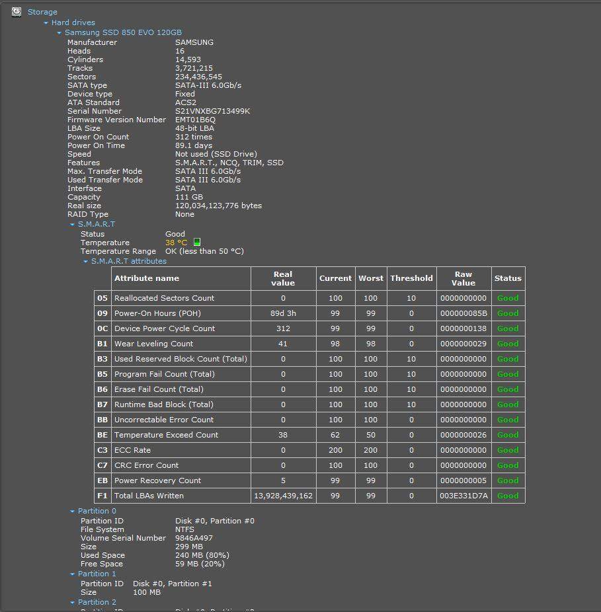Select the CRC Error Count attribute
Image resolution: width=601 pixels, height=612 pixels.
click(146, 466)
